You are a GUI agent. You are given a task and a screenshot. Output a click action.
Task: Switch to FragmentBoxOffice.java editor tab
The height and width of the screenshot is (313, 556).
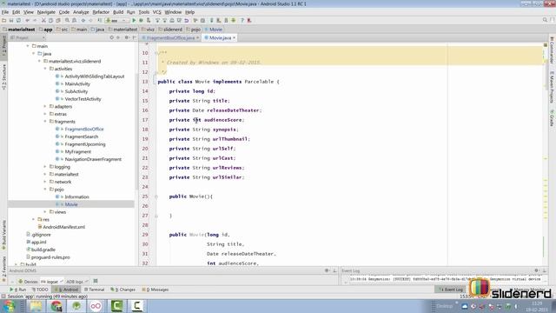pyautogui.click(x=170, y=37)
